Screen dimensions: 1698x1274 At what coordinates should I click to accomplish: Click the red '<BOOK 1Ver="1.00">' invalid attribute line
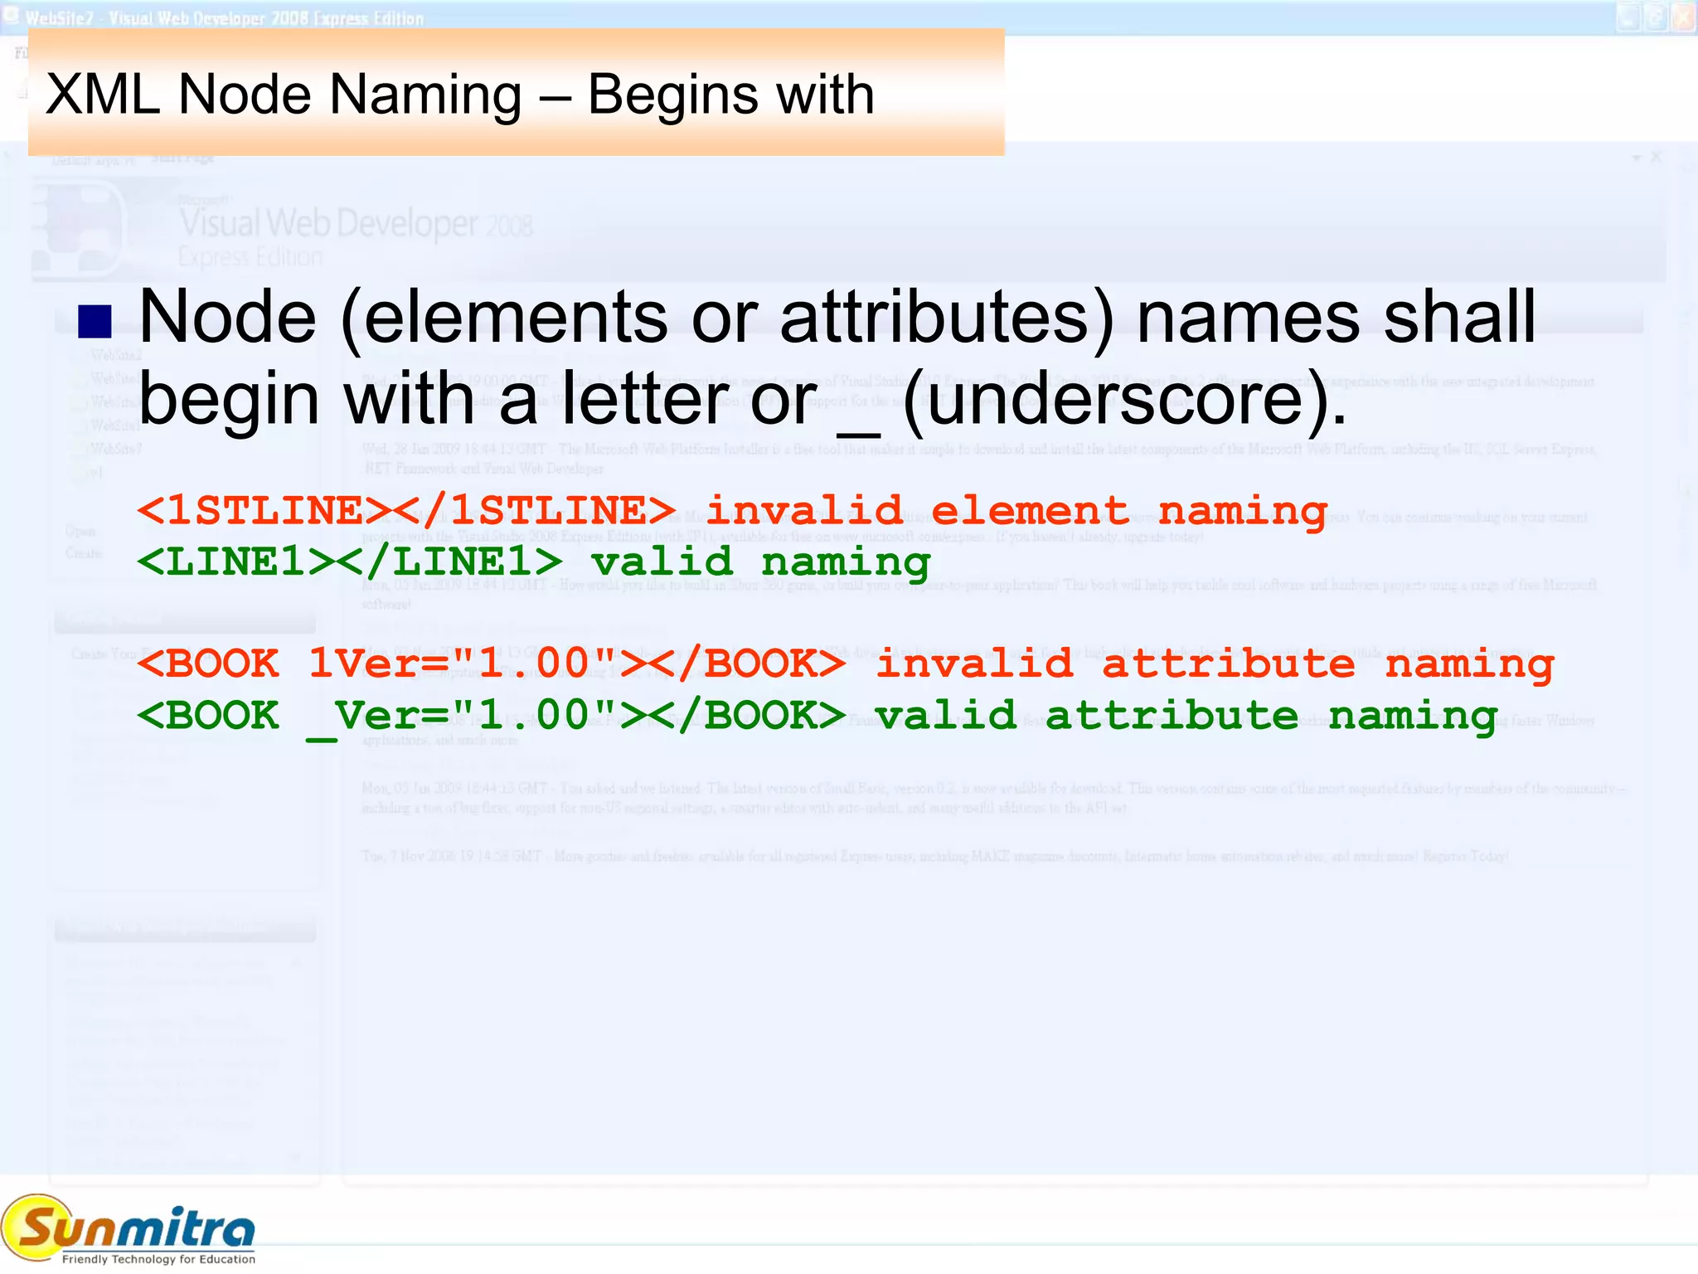pyautogui.click(x=846, y=664)
